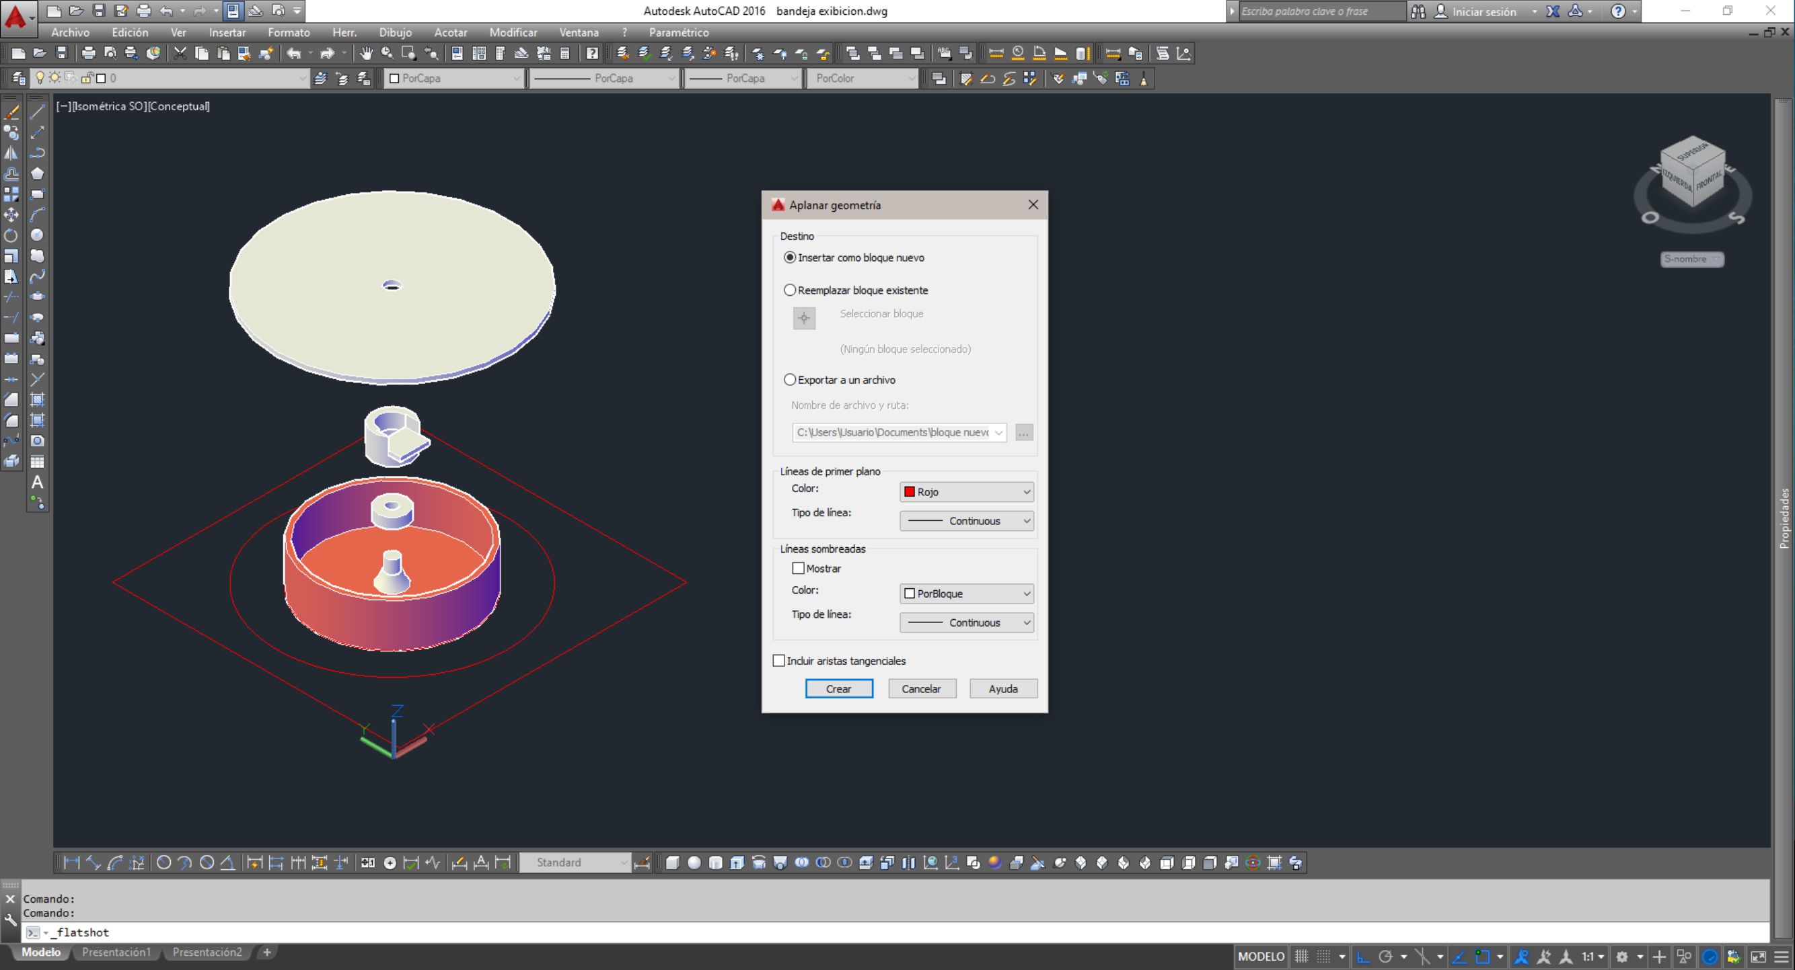The height and width of the screenshot is (970, 1795).
Task: Check Incluir aristas tangenciales
Action: 778,661
